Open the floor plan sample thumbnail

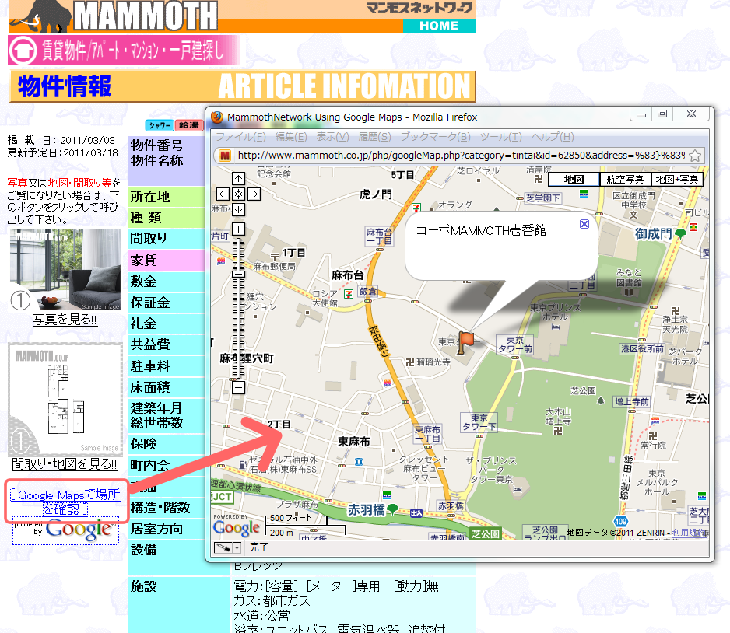point(65,400)
